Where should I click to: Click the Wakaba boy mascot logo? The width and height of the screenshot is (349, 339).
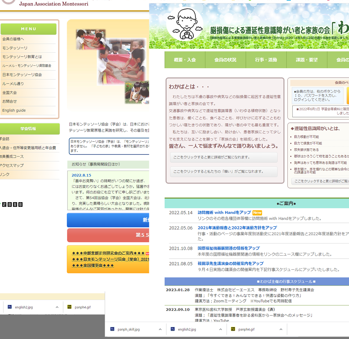[185, 24]
